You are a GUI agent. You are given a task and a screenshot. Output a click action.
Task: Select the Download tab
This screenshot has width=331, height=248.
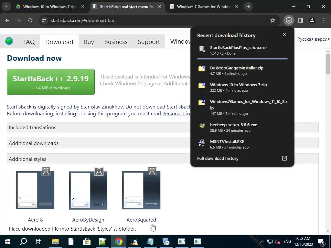click(x=59, y=42)
